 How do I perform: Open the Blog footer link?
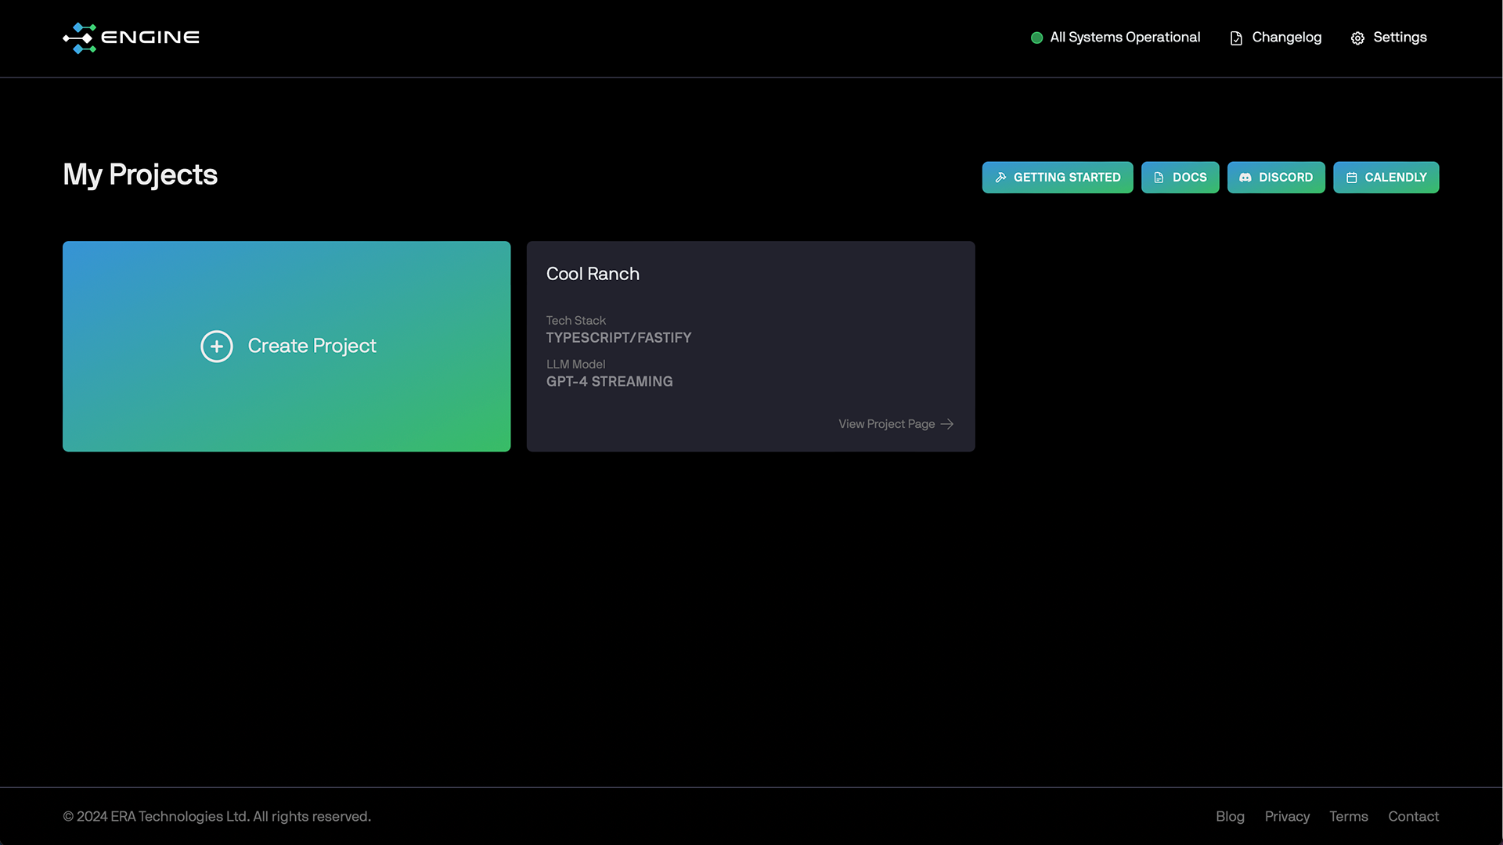tap(1230, 816)
